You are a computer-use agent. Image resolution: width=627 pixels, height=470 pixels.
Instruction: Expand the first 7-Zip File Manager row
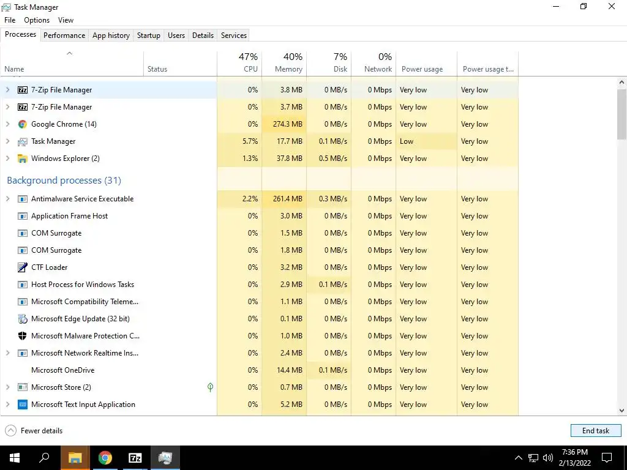click(x=7, y=90)
